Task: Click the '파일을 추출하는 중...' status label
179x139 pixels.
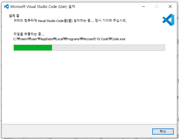Action: click(x=29, y=34)
